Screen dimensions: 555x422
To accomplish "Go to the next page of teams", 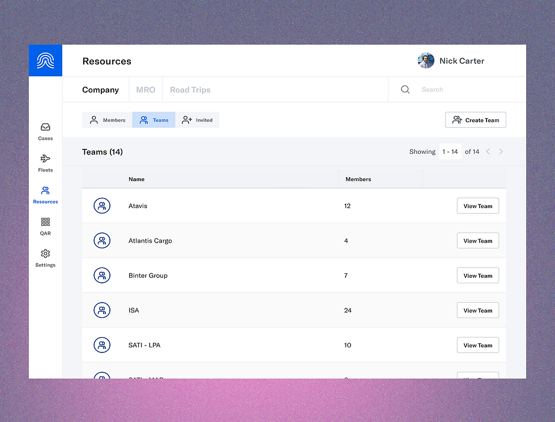I will point(501,152).
